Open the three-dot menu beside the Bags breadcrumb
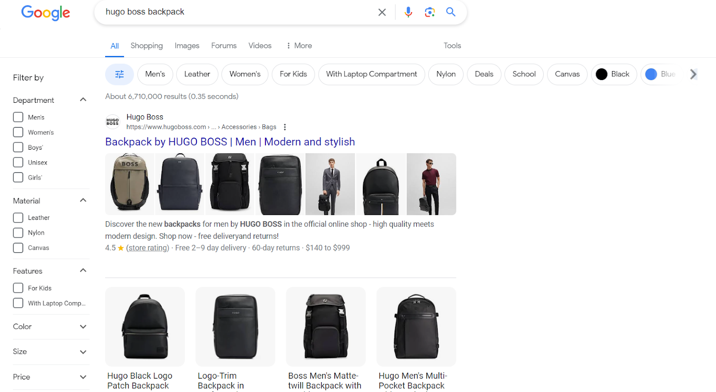 tap(285, 127)
